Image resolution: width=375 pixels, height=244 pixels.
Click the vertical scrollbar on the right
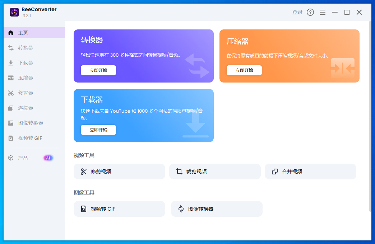pos(370,116)
